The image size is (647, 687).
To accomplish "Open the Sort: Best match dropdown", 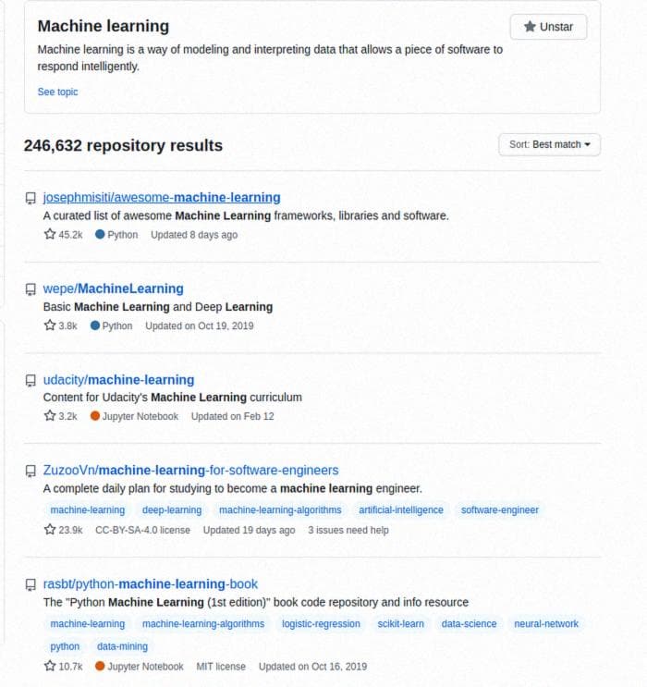I will [549, 144].
